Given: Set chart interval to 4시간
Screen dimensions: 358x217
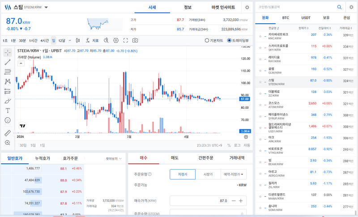Looking at the screenshot, I should pyautogui.click(x=44, y=40).
